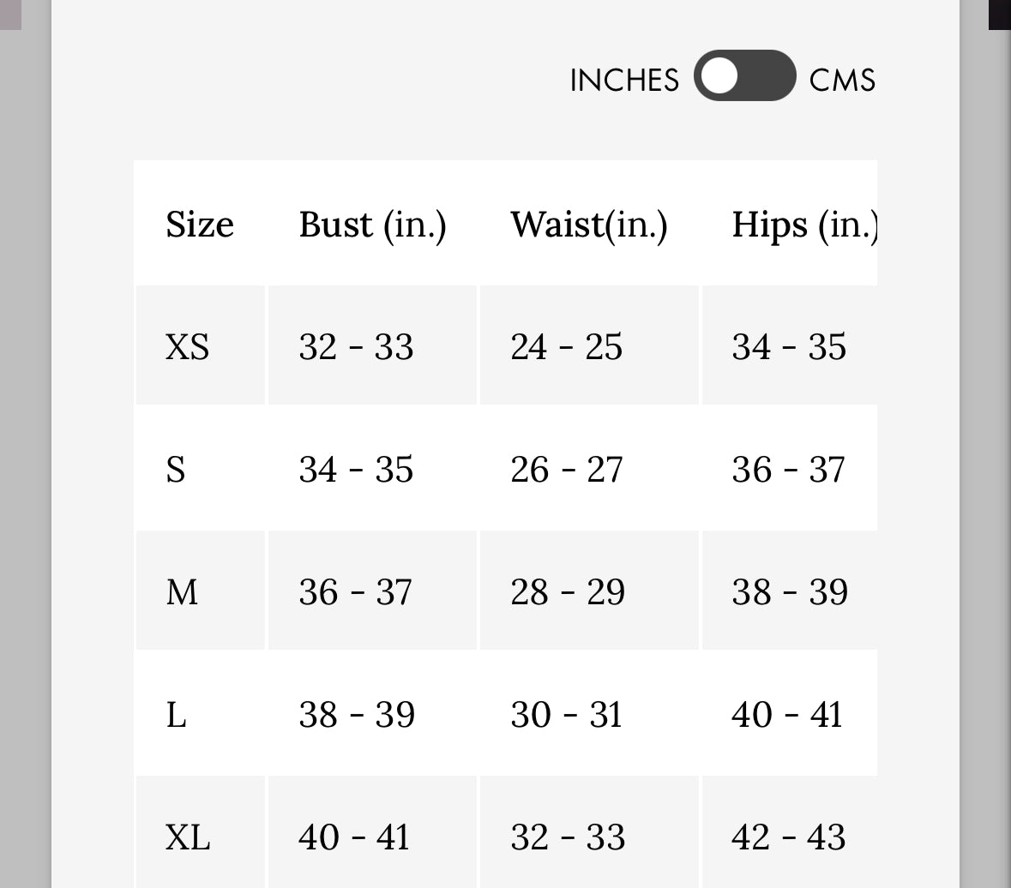Click the S waist value 26 - 27
This screenshot has height=888, width=1011.
coord(567,470)
